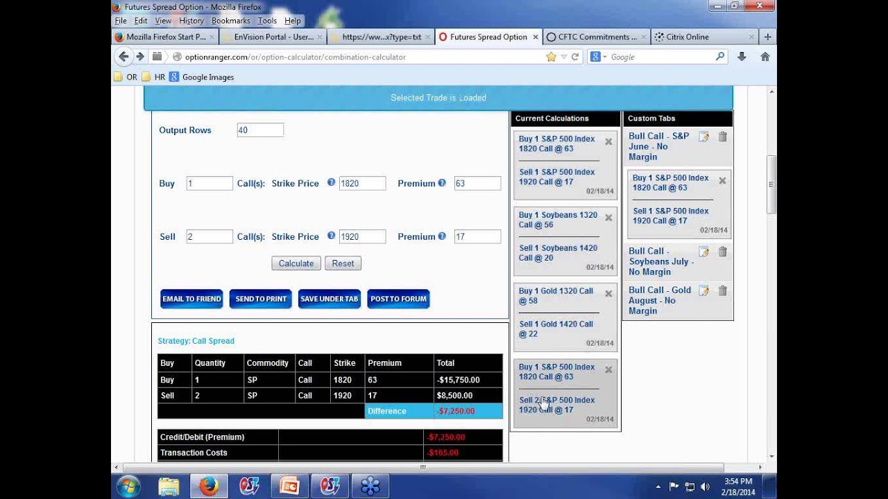The width and height of the screenshot is (888, 499).
Task: Edit the Bull Call Soybeans July tab
Action: click(x=703, y=252)
